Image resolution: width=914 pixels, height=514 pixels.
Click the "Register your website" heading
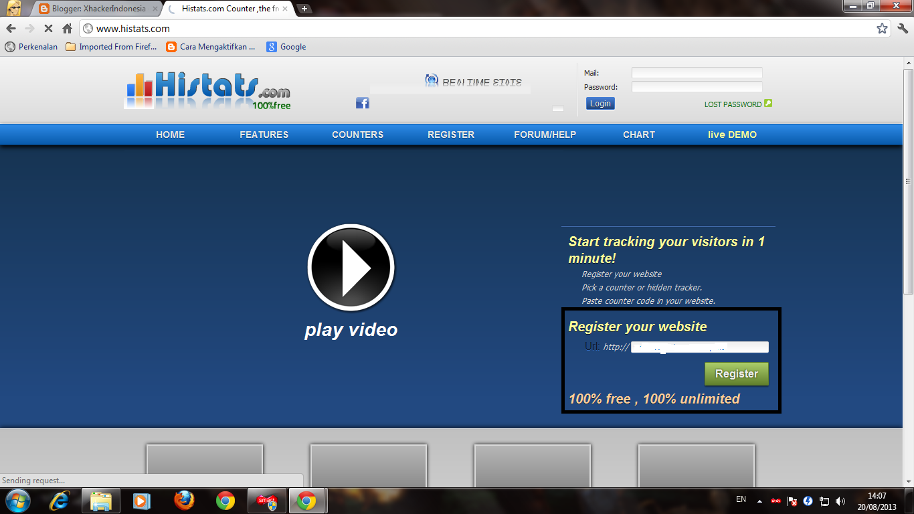[638, 327]
